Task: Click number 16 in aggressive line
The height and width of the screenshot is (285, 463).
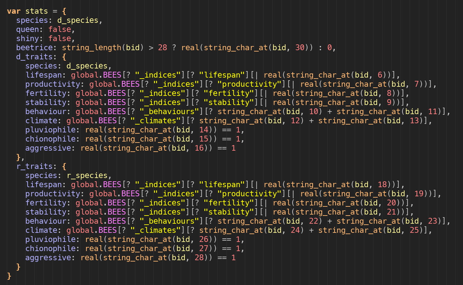Action: [199, 148]
